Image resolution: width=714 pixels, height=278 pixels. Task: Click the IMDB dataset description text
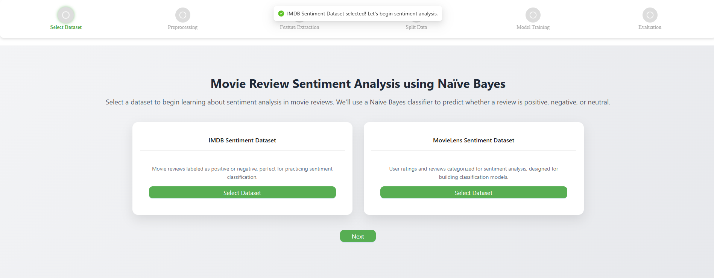[242, 173]
